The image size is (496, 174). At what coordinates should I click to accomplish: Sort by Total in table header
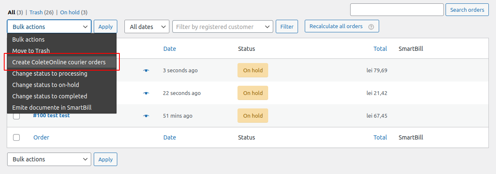pyautogui.click(x=380, y=49)
